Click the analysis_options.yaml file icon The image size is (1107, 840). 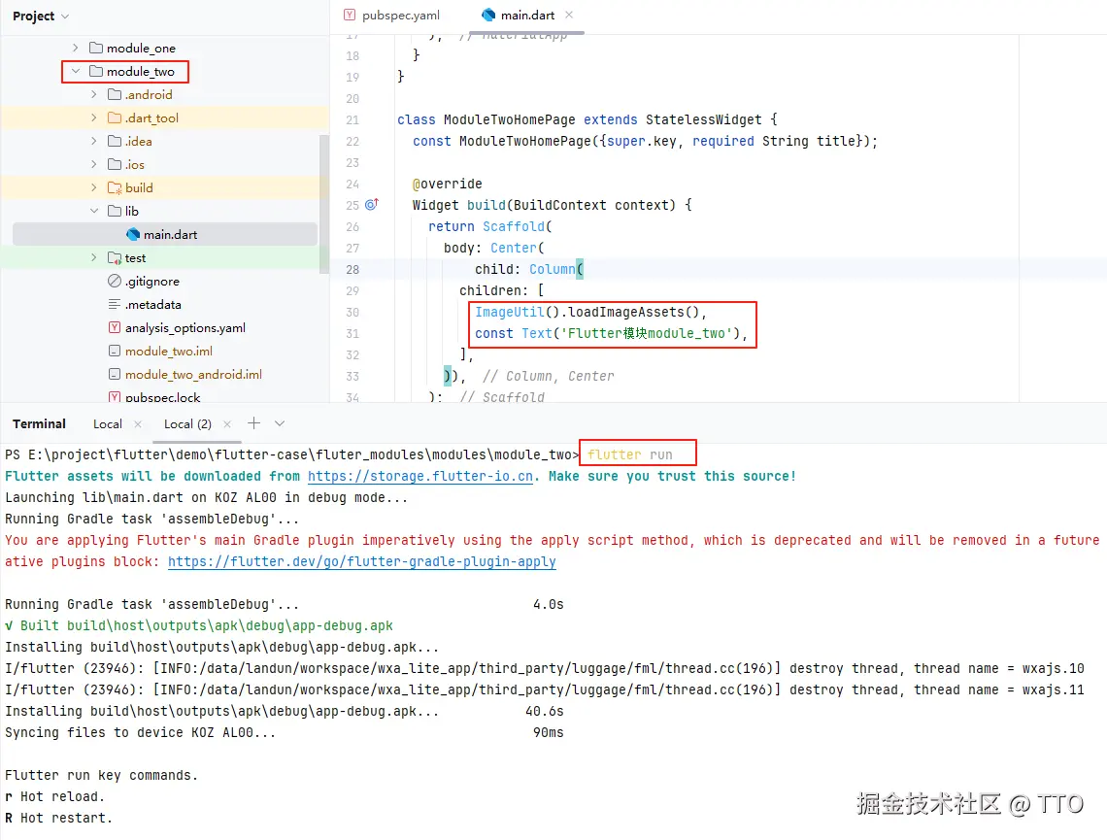(117, 327)
